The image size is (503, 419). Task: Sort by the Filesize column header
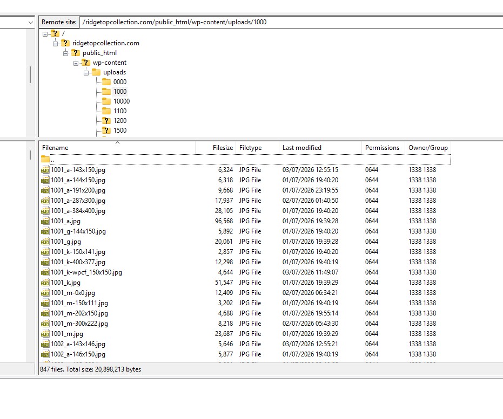pyautogui.click(x=216, y=148)
